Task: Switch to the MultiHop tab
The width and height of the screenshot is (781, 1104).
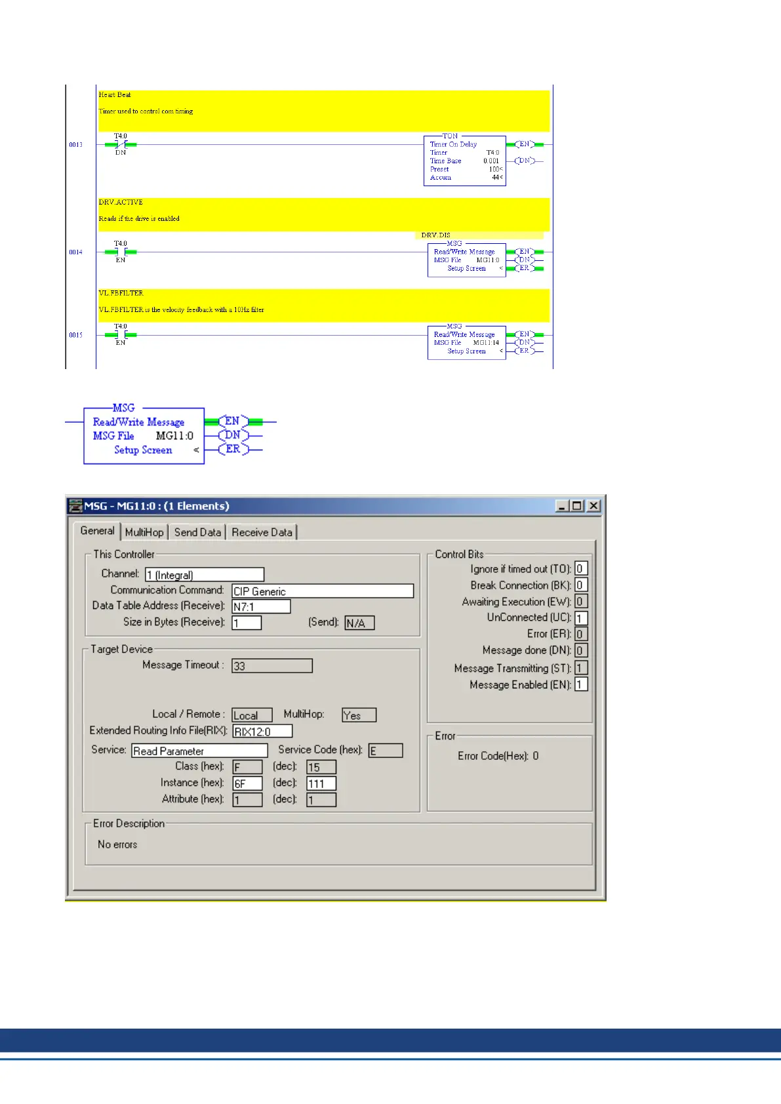Action: [144, 532]
